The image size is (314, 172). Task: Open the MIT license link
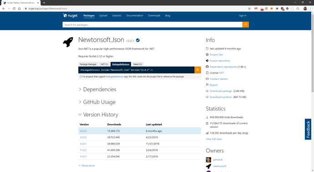[222, 73]
